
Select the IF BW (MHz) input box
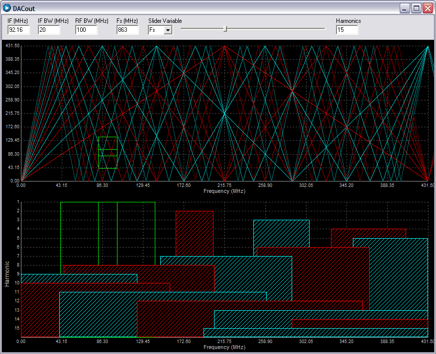click(x=49, y=30)
